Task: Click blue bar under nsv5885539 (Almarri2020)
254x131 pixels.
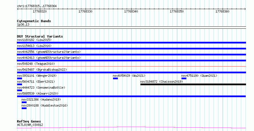Action: click(131, 96)
